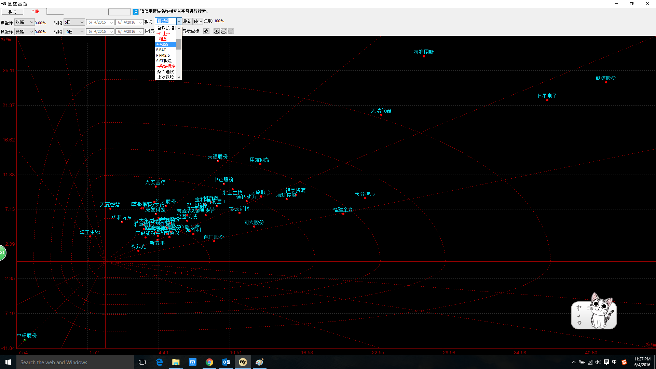The image size is (656, 369).
Task: Click the pan/move arrows icon
Action: [206, 31]
